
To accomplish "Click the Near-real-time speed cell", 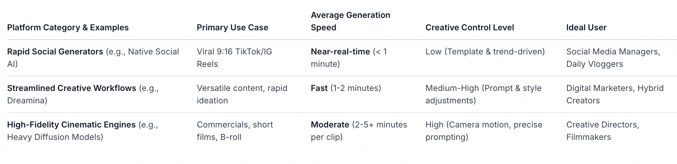I will (349, 58).
